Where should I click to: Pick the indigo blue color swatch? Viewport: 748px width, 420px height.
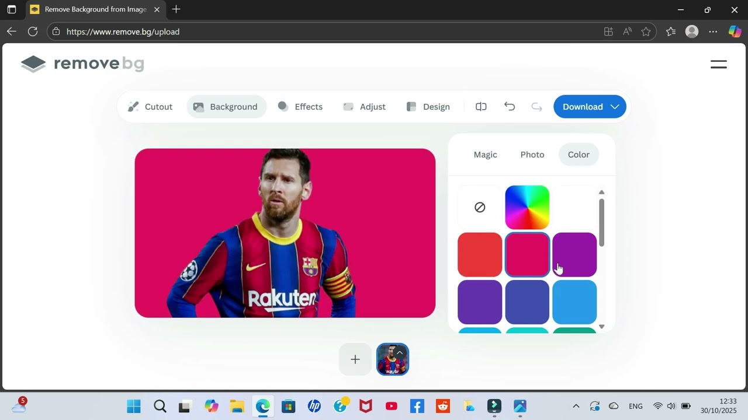pyautogui.click(x=527, y=302)
